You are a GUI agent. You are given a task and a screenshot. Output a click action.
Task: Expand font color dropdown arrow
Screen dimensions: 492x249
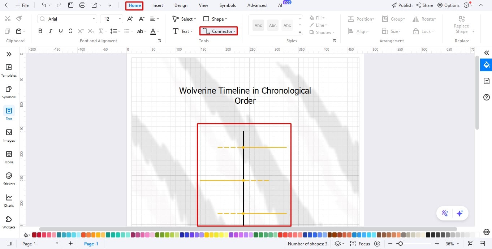point(159,31)
